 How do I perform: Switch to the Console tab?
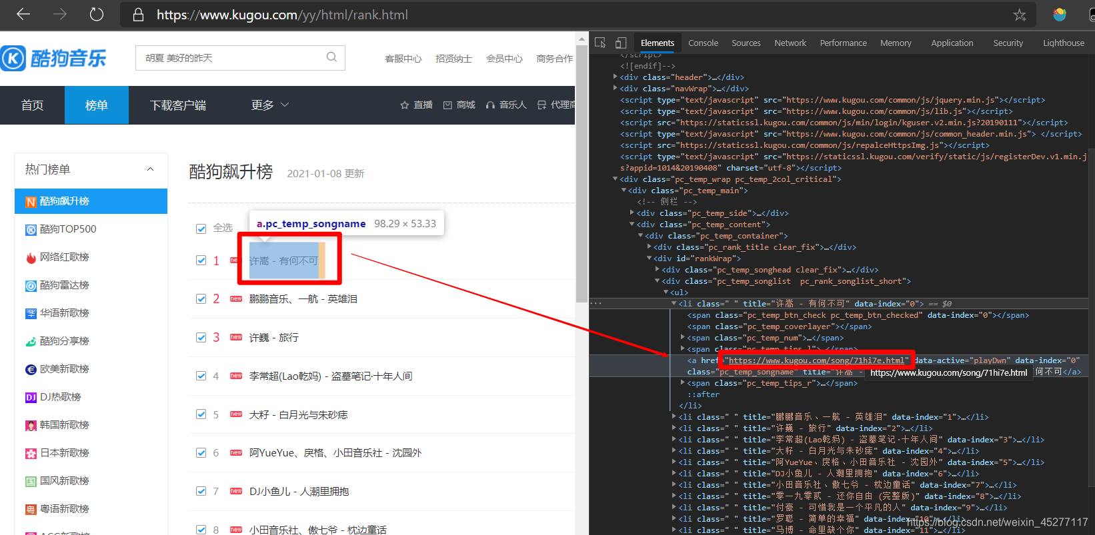(x=703, y=43)
